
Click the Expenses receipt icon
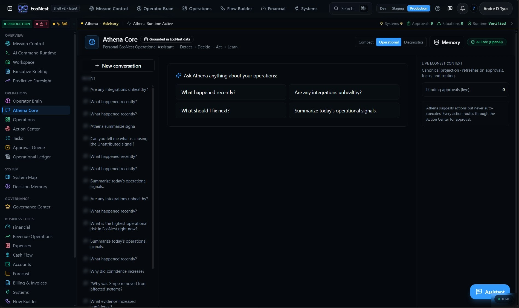coord(8,246)
